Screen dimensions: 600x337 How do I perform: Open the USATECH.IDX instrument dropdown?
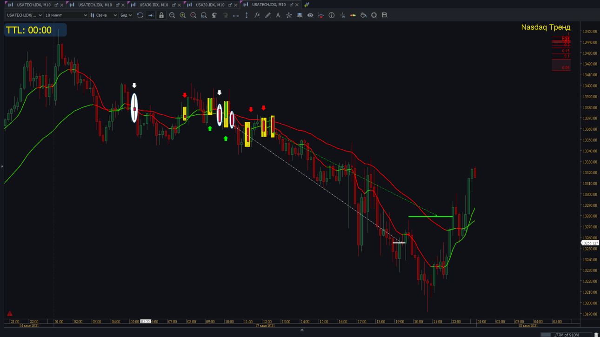[24, 15]
